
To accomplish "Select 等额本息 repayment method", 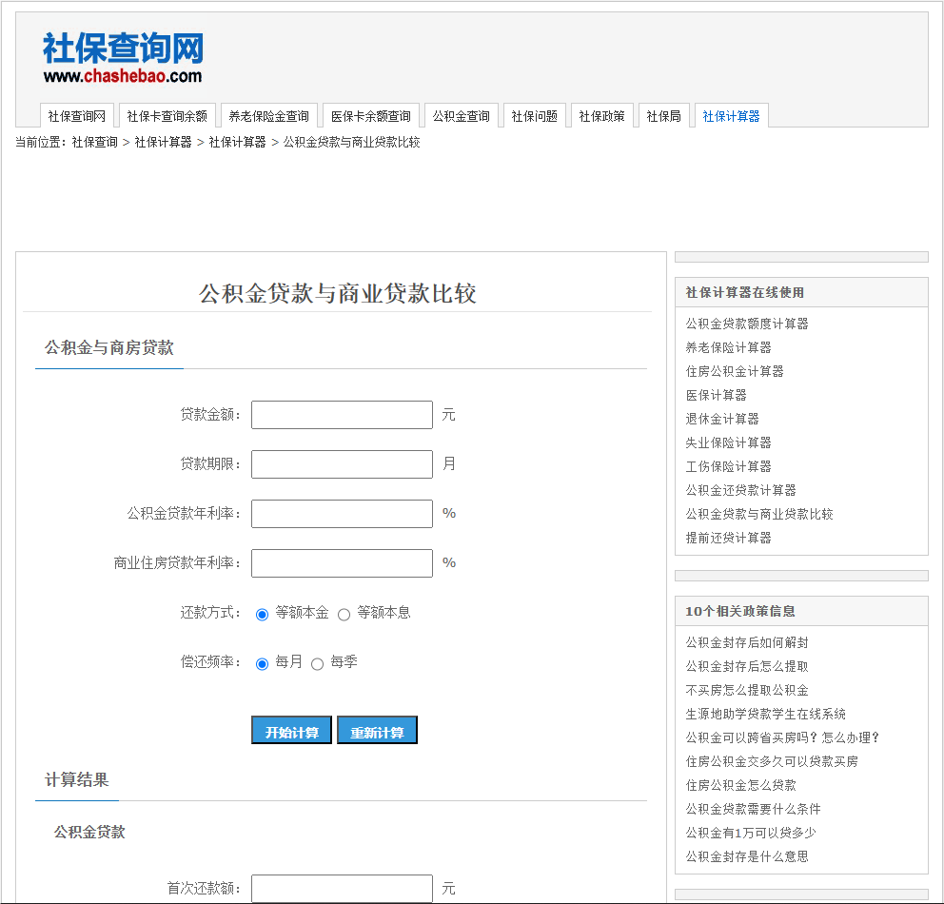I will (344, 614).
